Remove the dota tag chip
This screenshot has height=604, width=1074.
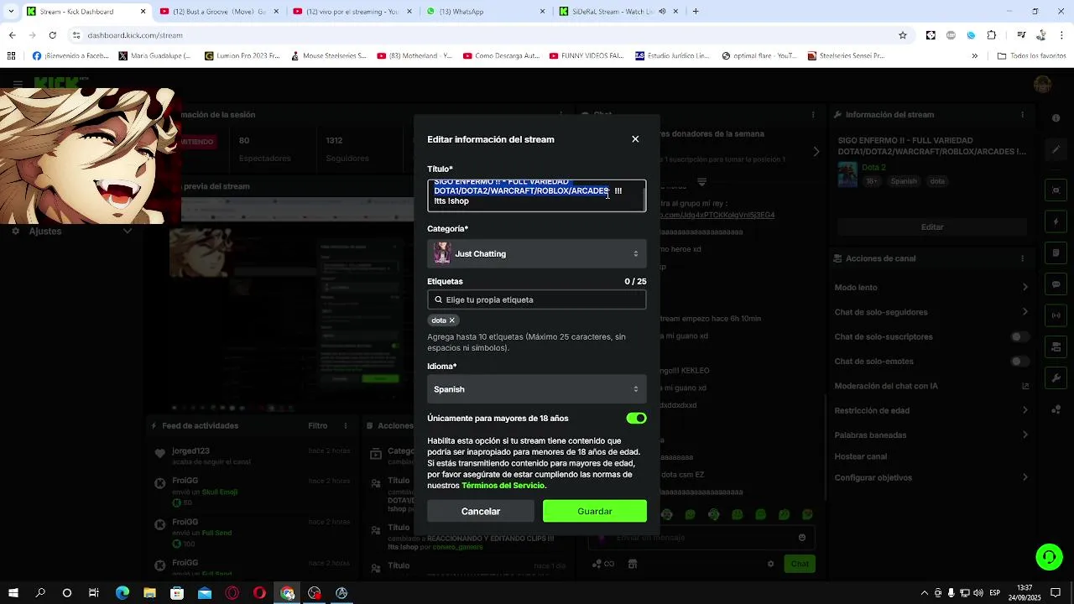coord(451,320)
